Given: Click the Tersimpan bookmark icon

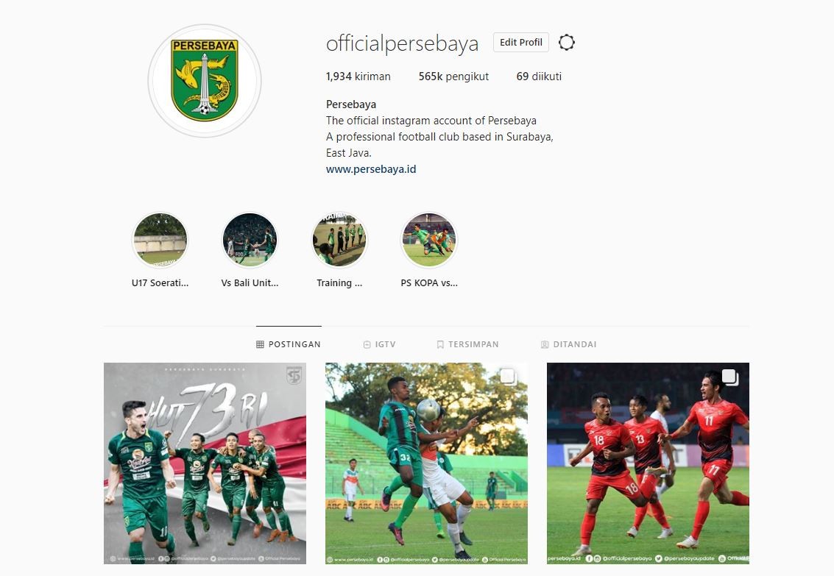Looking at the screenshot, I should pos(440,344).
